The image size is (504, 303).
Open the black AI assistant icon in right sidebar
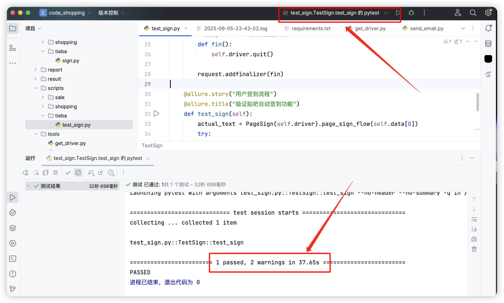488,59
